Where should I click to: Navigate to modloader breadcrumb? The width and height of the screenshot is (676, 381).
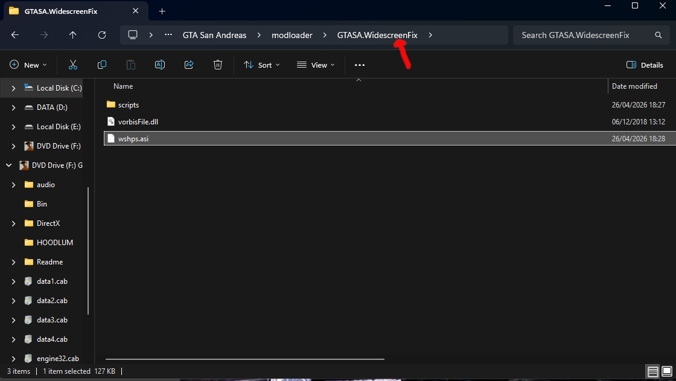point(292,35)
